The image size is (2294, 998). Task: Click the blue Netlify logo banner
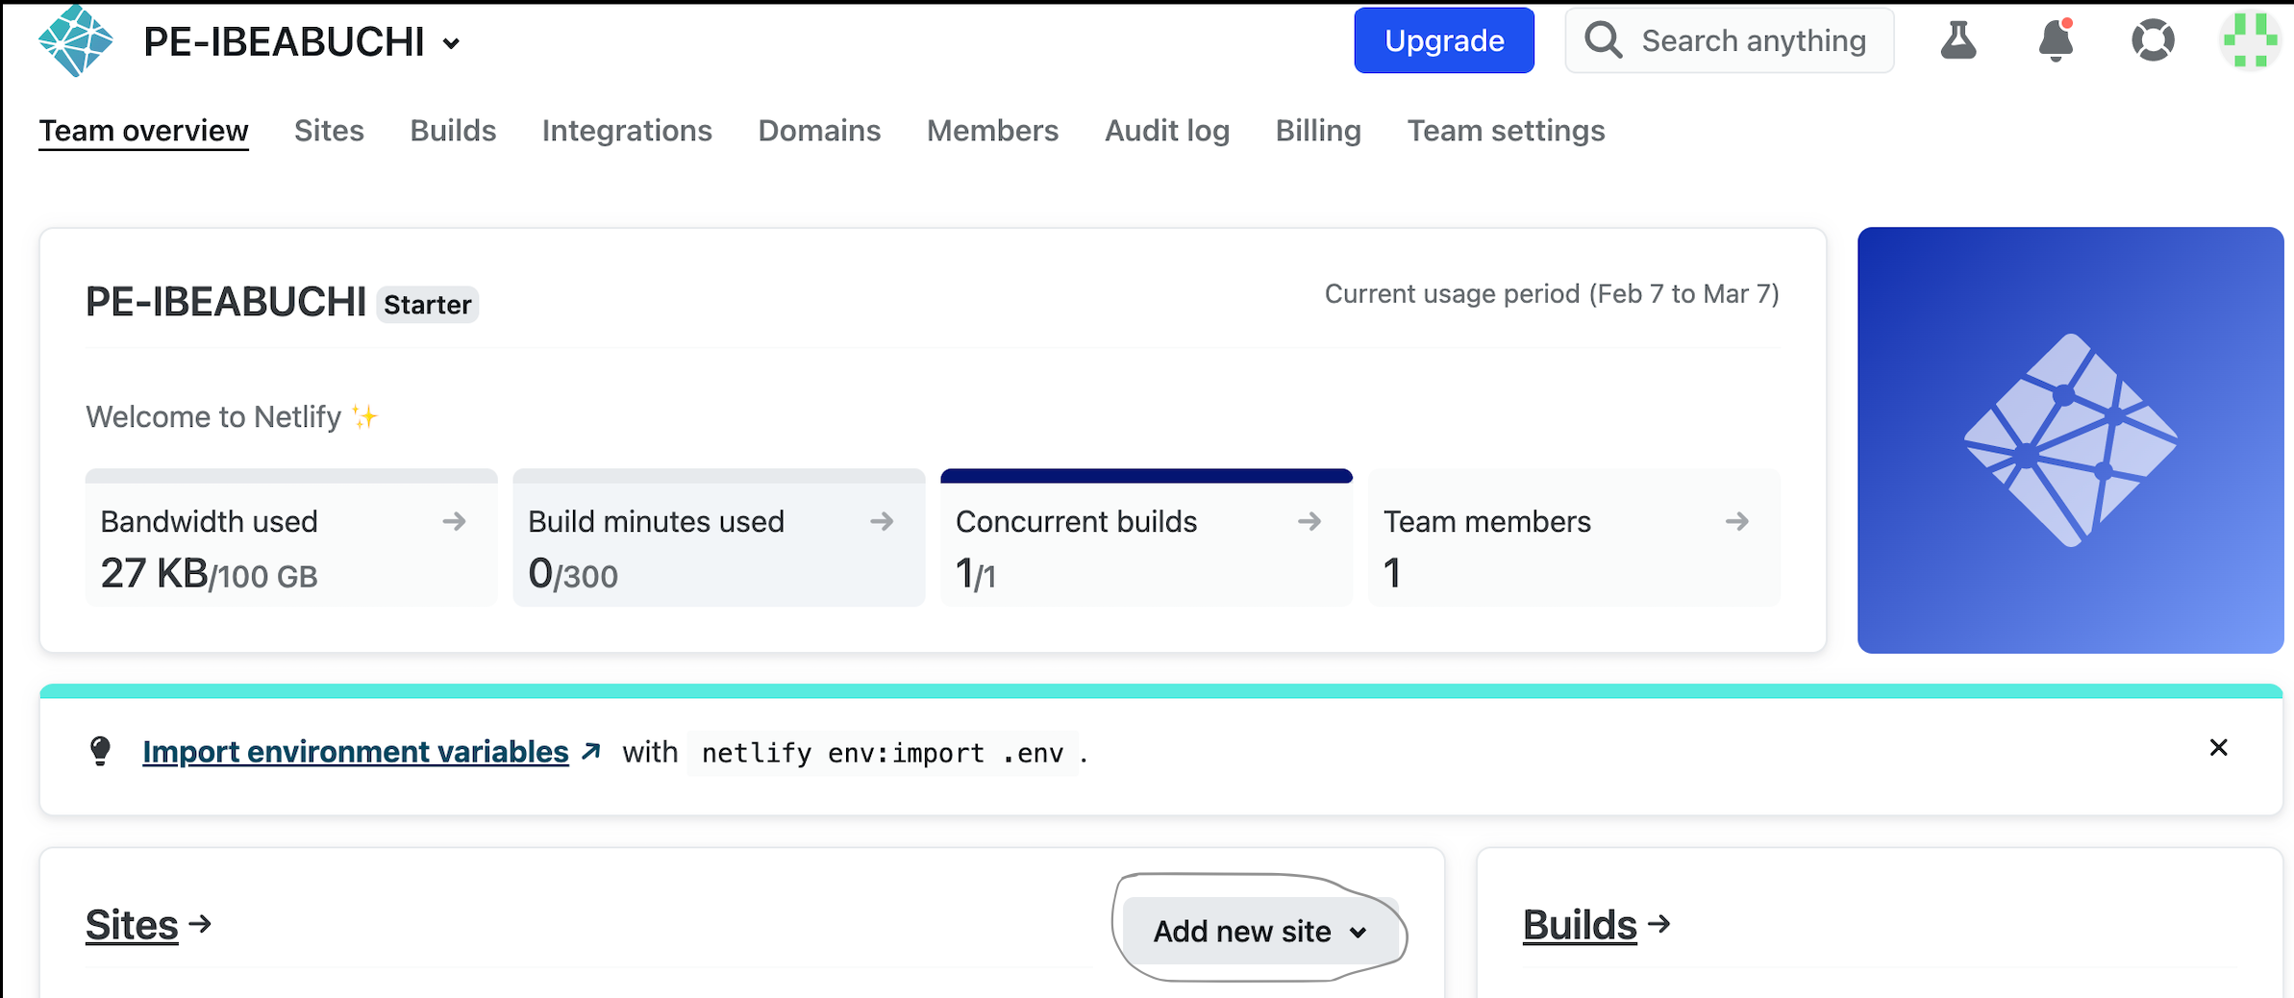coord(2070,440)
